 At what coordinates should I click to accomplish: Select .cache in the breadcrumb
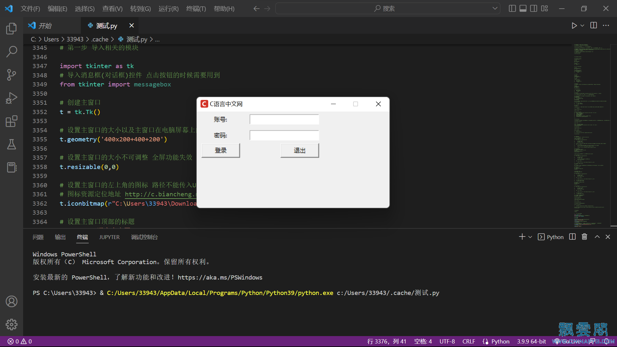point(100,39)
